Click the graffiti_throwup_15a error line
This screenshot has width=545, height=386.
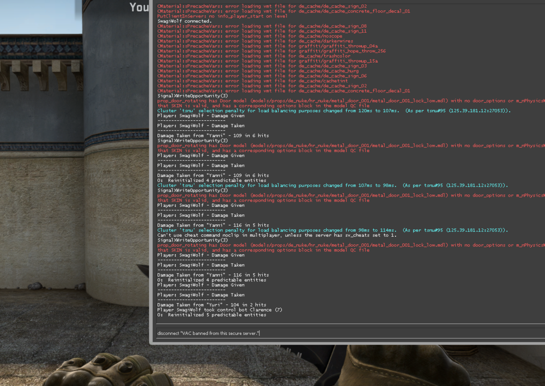(267, 61)
